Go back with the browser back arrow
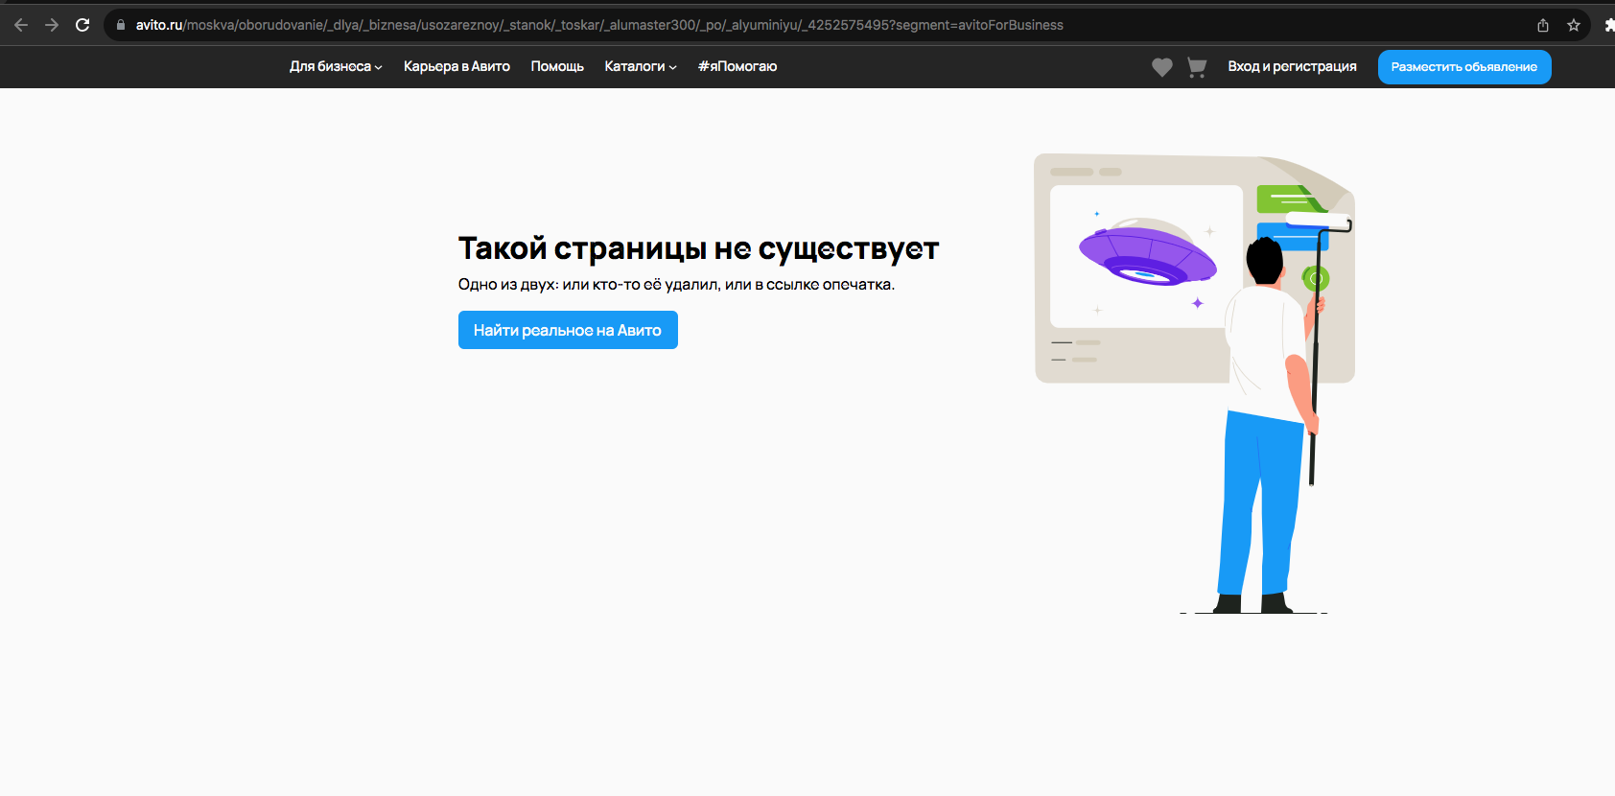The width and height of the screenshot is (1615, 796). [x=21, y=25]
